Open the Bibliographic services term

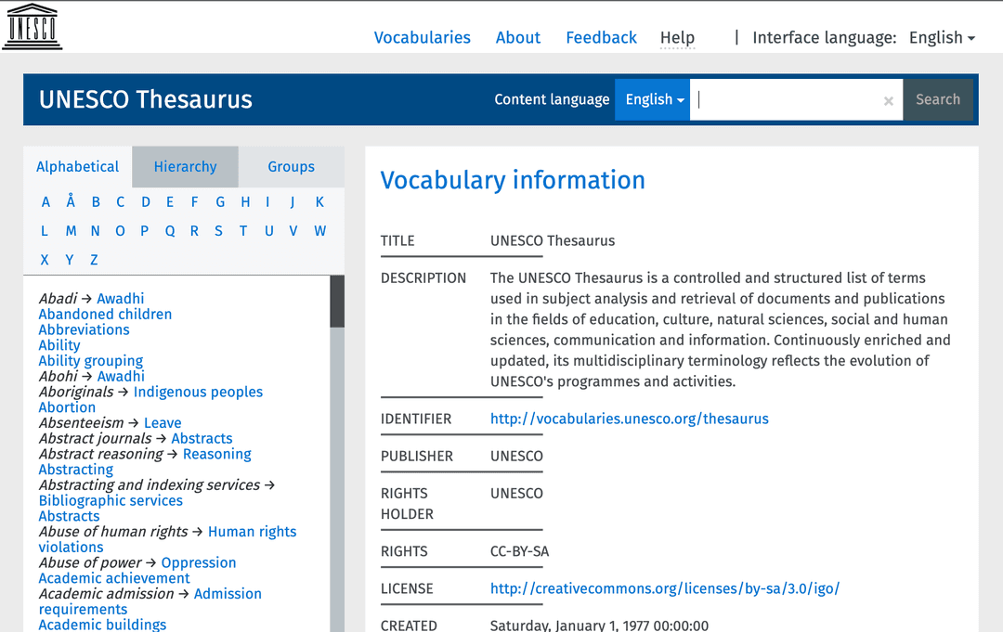pyautogui.click(x=111, y=501)
